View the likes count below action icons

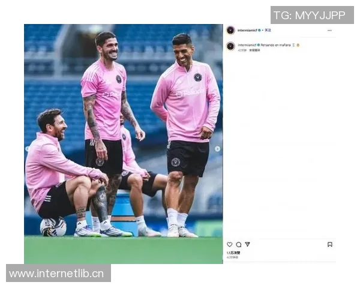pos(233,253)
